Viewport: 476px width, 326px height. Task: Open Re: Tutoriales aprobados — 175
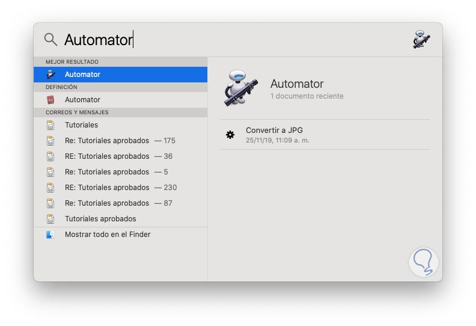click(121, 141)
